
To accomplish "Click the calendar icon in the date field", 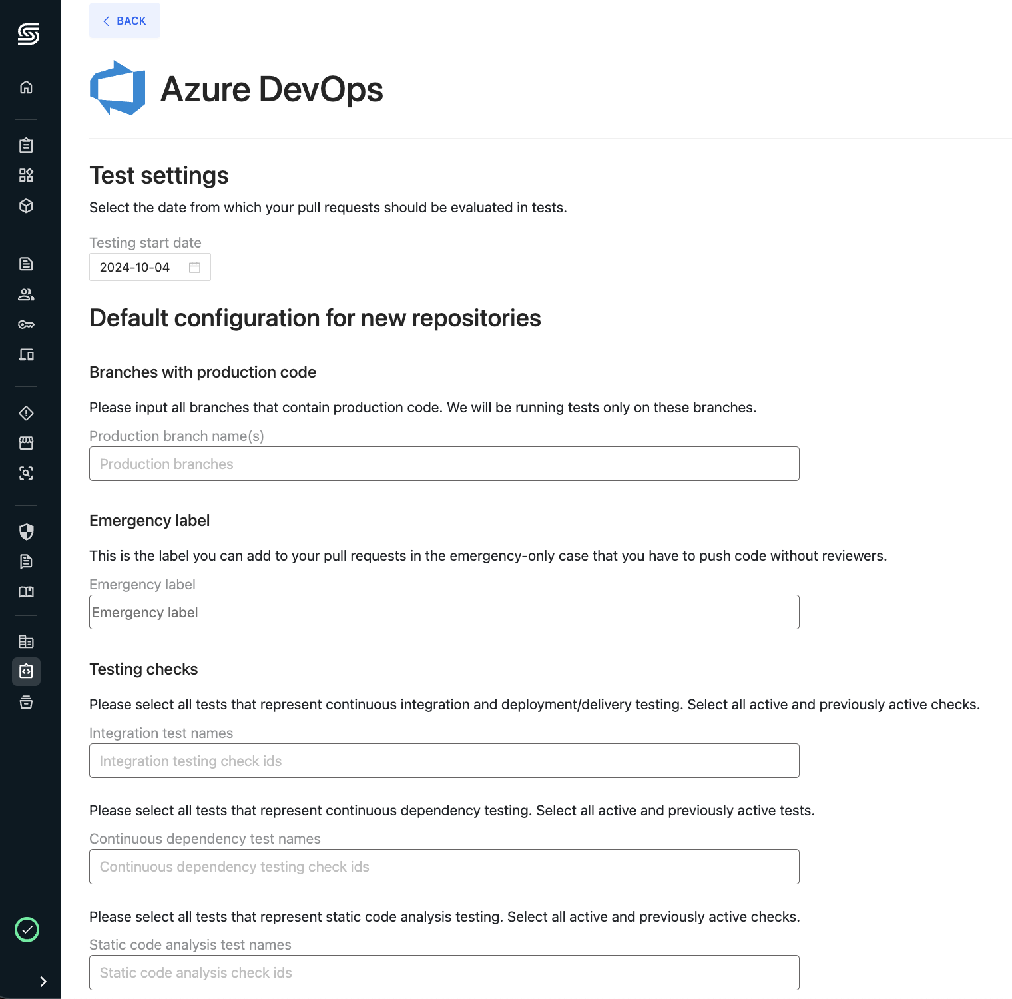I will pyautogui.click(x=194, y=267).
